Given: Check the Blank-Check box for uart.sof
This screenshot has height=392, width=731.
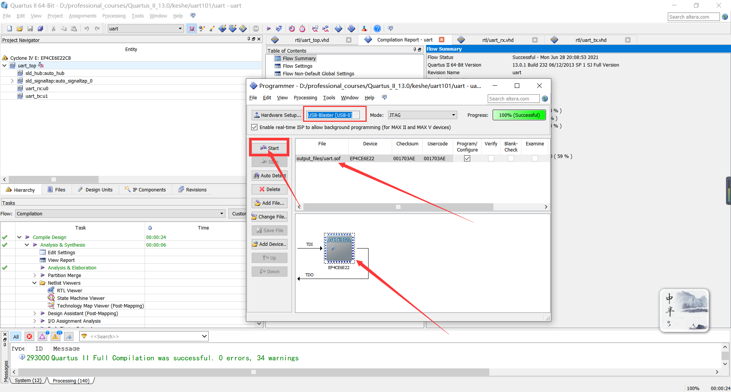Looking at the screenshot, I should point(511,158).
